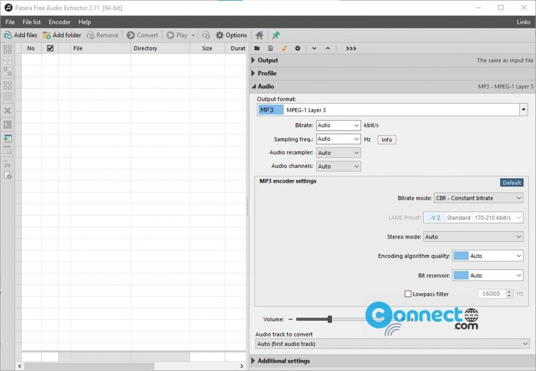The width and height of the screenshot is (536, 371).
Task: Click the select-all grid icon in sidebar
Action: [7, 49]
